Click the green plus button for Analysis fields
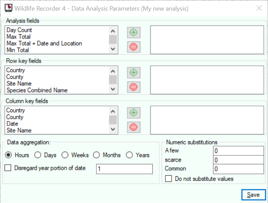Image resolution: width=268 pixels, height=203 pixels. (x=133, y=33)
